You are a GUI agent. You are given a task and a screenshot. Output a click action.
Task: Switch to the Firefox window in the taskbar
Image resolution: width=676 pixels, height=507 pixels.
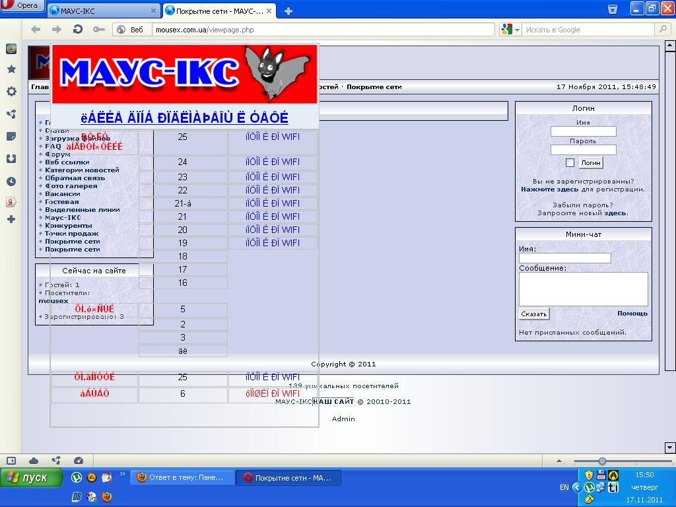[x=183, y=477]
